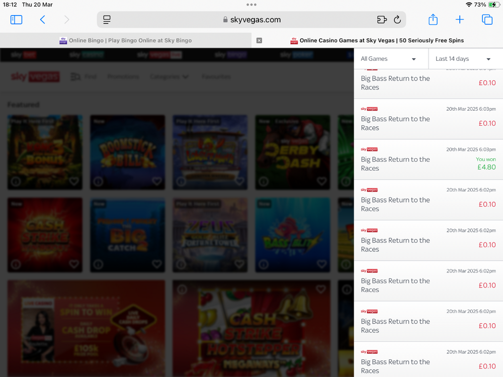Viewport: 503px width, 377px height.
Task: Open the extensions icon in the address bar
Action: [x=382, y=20]
